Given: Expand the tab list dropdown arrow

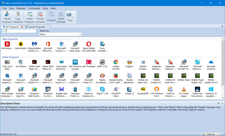Looking at the screenshot, I should click(x=222, y=26).
